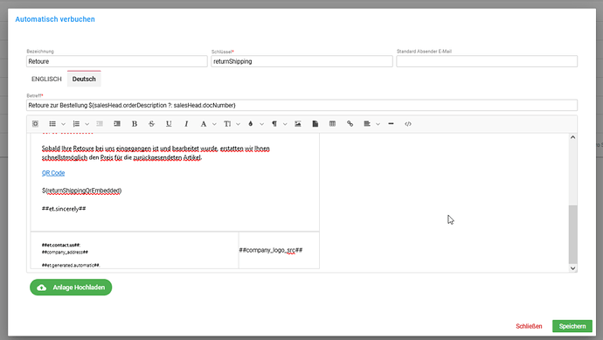
Task: Toggle underline formatting
Action: click(x=169, y=124)
